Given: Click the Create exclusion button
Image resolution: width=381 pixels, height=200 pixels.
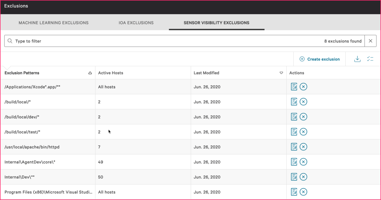Looking at the screenshot, I should tap(320, 59).
